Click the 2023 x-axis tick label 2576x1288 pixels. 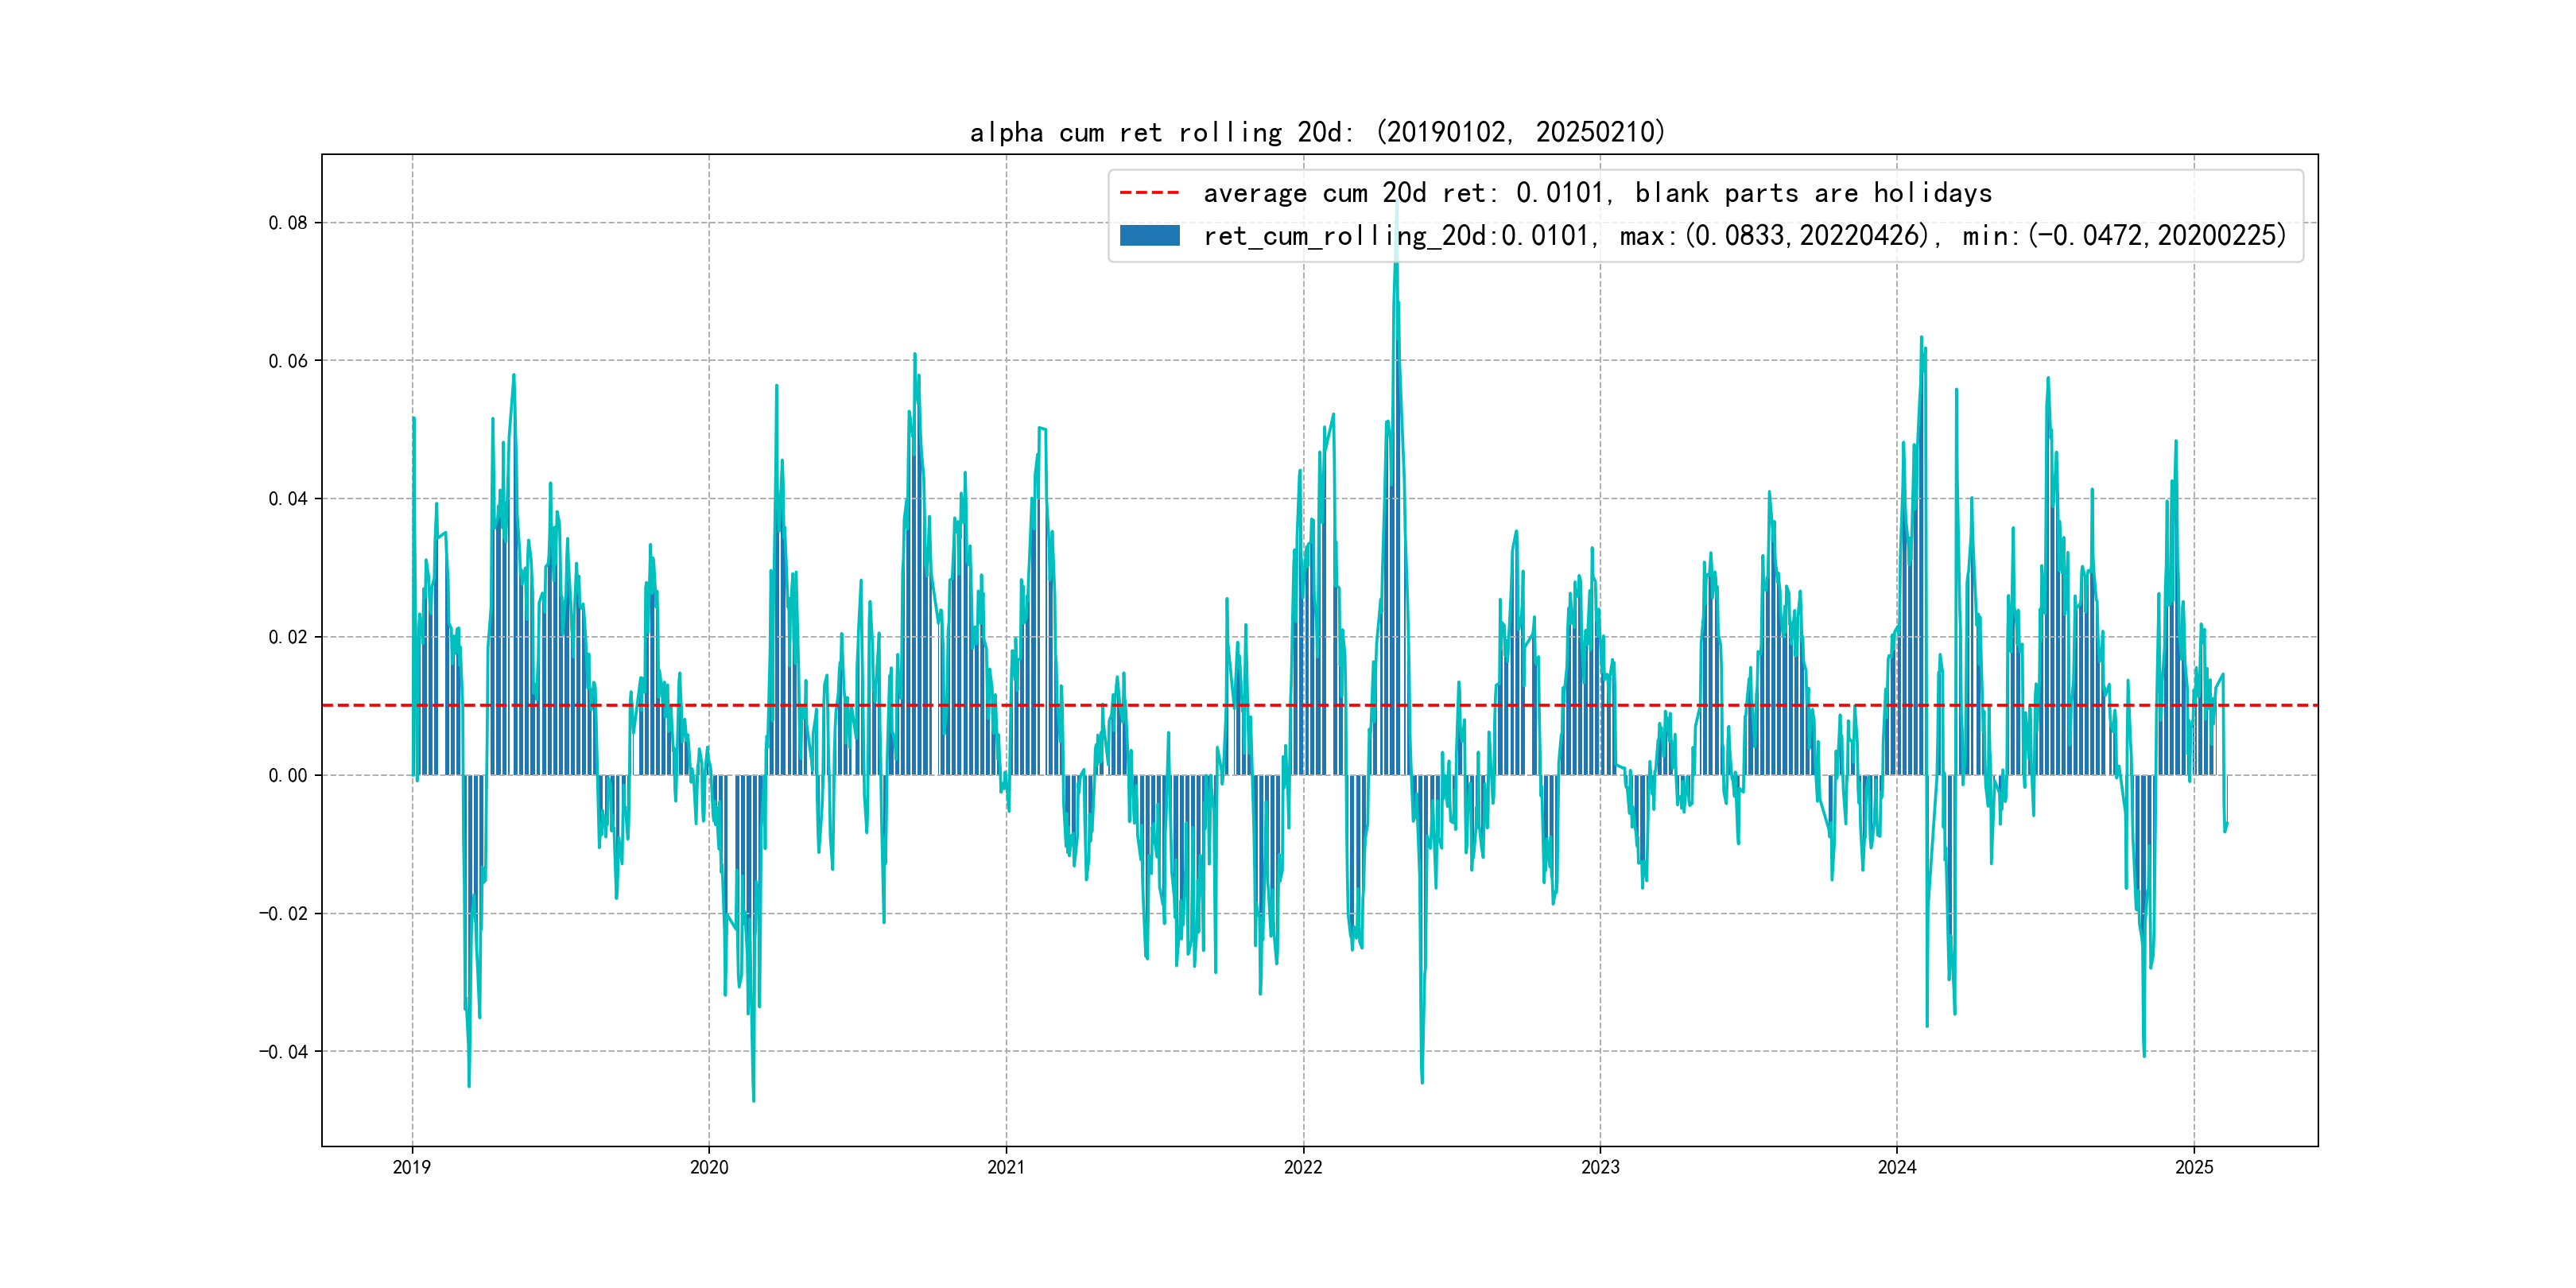[1600, 1167]
